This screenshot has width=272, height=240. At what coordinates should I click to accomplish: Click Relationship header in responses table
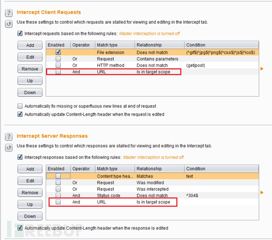159,169
